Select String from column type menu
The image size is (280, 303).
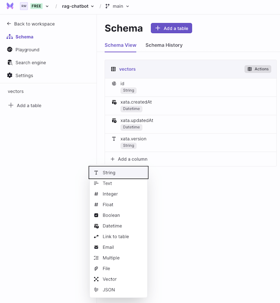click(x=118, y=173)
